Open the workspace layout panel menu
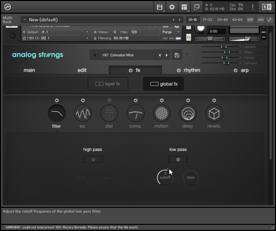Image resolution: width=276 pixels, height=231 pixels. [x=184, y=7]
